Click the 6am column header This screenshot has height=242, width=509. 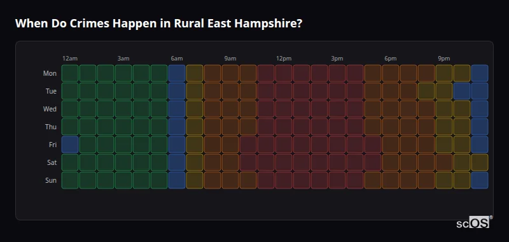[x=177, y=59]
